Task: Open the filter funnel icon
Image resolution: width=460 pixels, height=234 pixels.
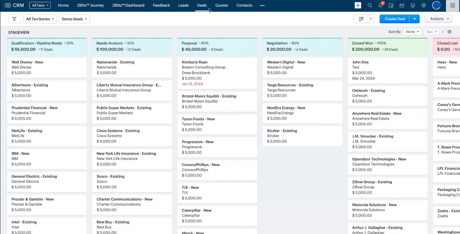Action: pyautogui.click(x=14, y=19)
